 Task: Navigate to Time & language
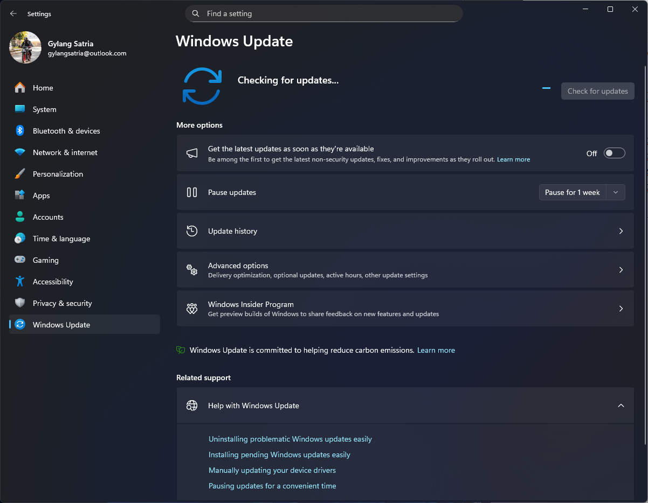(x=61, y=239)
